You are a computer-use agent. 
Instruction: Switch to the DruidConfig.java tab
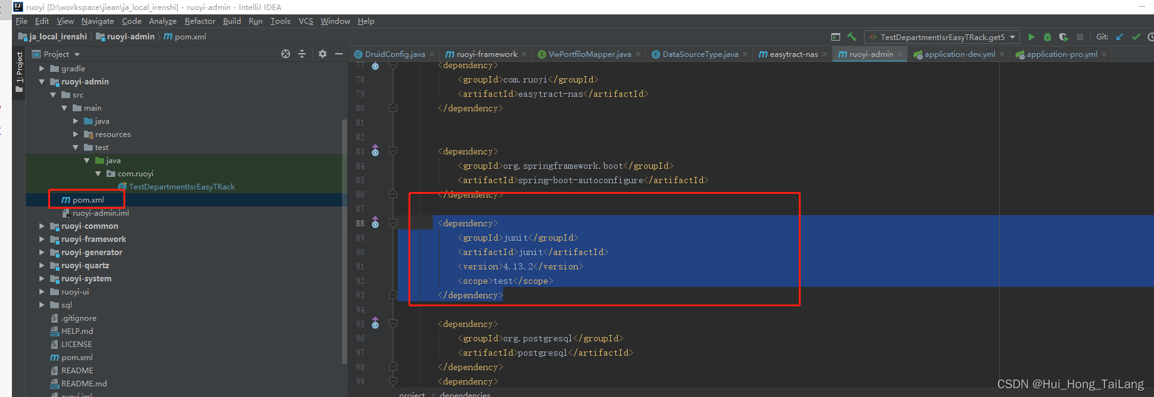click(395, 54)
